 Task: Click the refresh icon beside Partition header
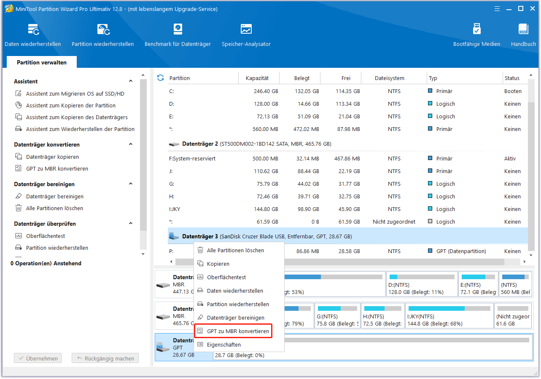[x=160, y=78]
